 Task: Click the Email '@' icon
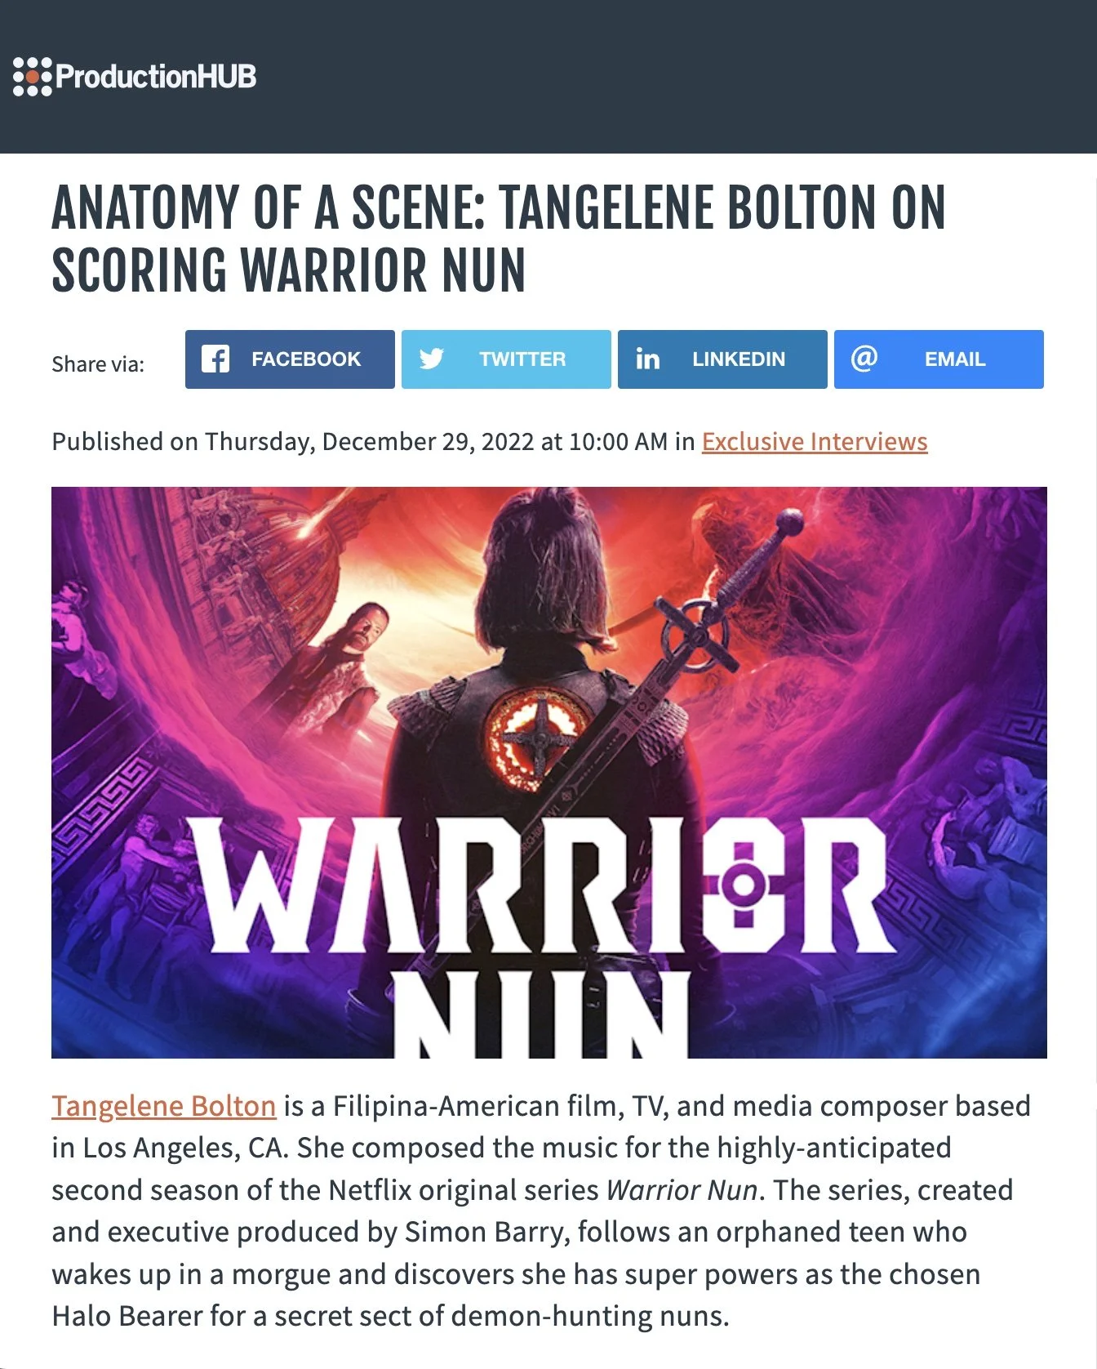pos(864,359)
